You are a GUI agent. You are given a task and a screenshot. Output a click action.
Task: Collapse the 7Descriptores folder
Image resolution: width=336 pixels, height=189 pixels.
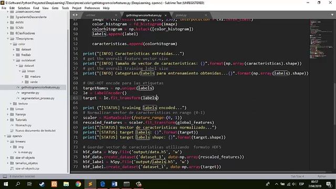[8, 38]
